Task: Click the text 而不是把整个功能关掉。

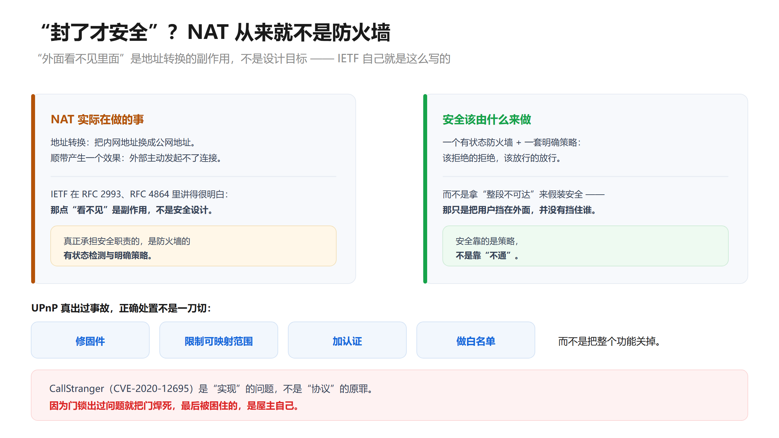Action: pos(609,341)
